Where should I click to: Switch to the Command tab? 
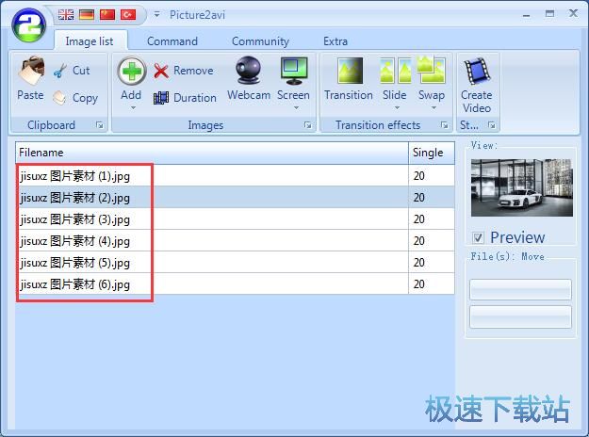point(172,41)
